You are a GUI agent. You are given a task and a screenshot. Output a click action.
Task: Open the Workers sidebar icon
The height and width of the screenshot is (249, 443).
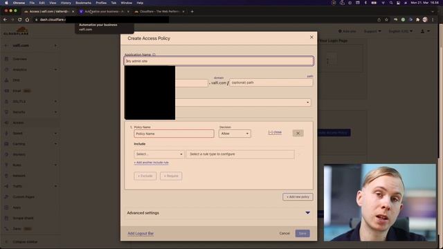tap(6, 154)
